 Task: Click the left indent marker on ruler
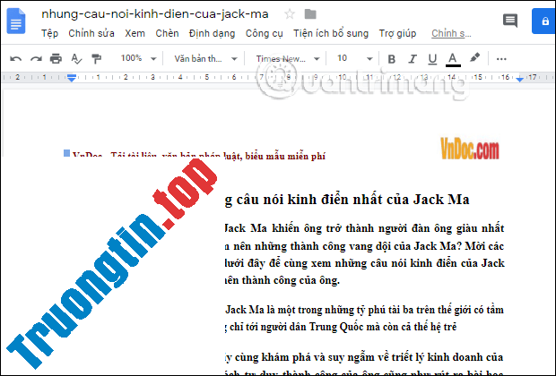click(72, 78)
